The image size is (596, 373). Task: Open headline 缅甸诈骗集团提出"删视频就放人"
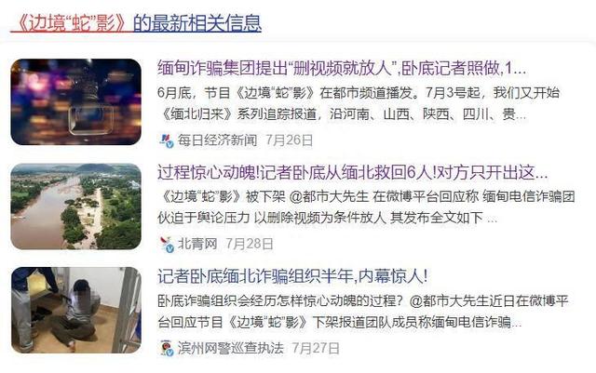tap(342, 69)
